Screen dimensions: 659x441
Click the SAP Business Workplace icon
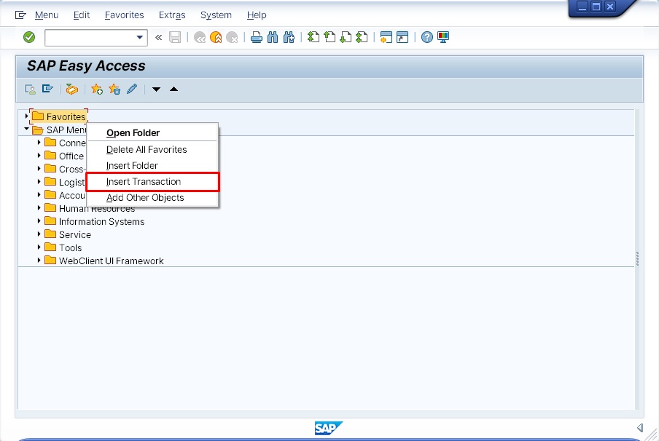(72, 90)
